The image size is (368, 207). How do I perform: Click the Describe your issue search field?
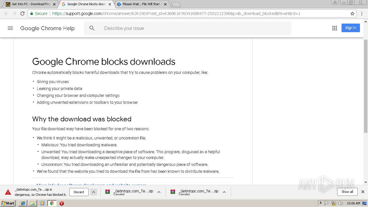point(187,28)
